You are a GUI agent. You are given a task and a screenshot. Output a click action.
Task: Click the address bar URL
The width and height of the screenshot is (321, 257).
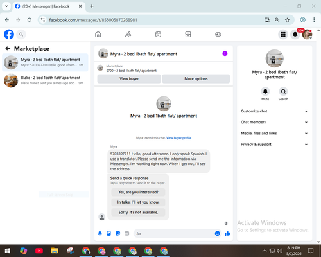(x=93, y=20)
